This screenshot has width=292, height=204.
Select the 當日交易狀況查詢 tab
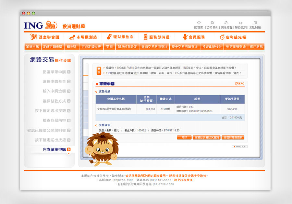[x=154, y=47]
